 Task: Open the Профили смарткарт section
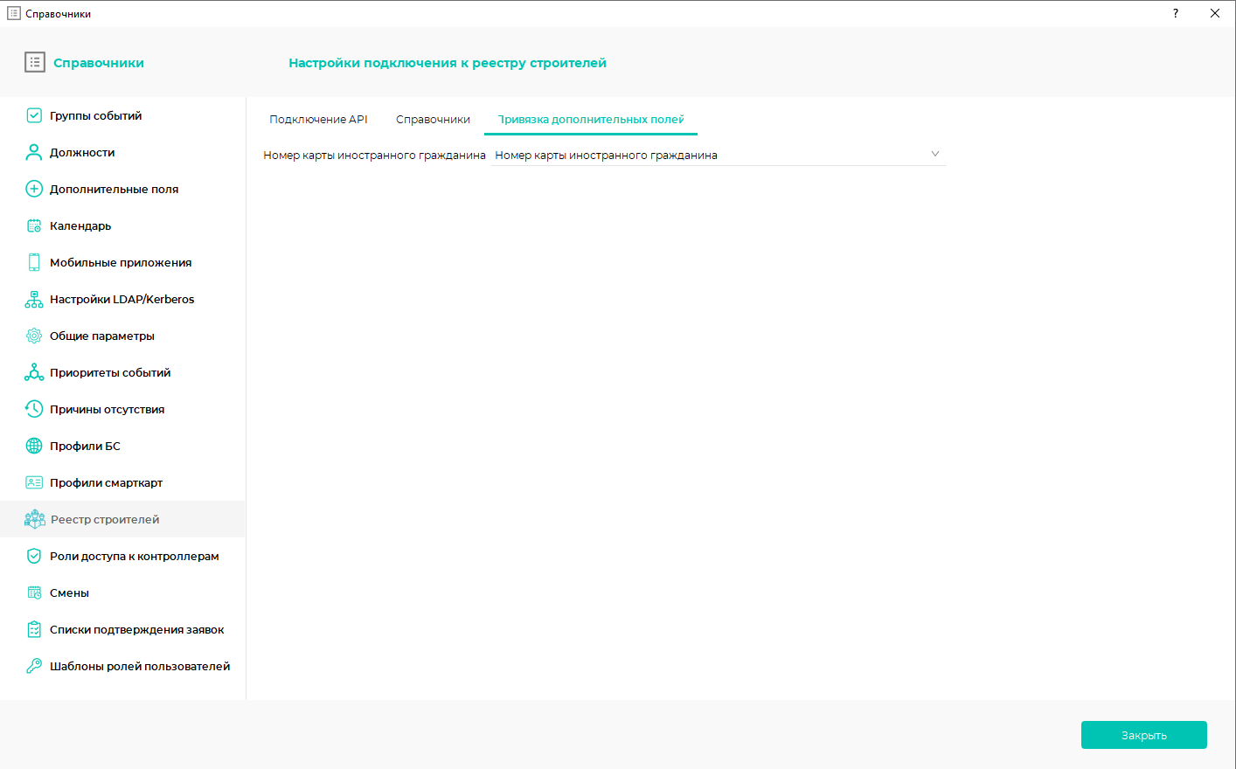106,482
